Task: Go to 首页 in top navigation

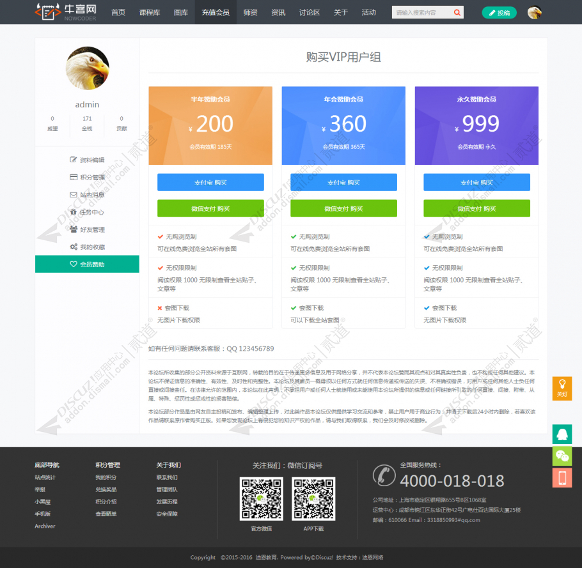Action: tap(118, 12)
